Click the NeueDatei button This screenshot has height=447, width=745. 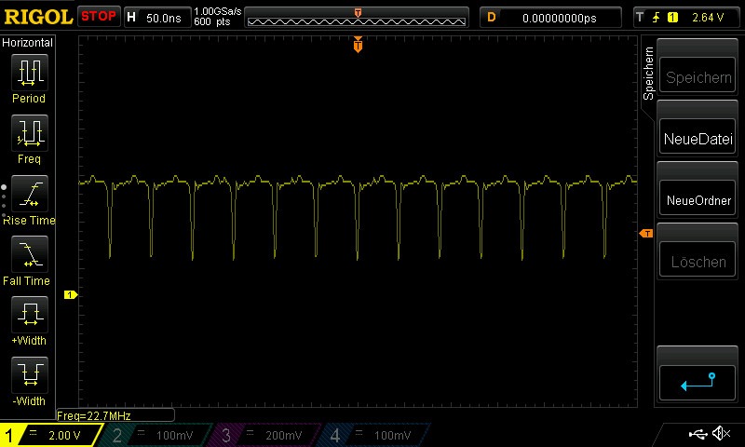click(x=698, y=137)
